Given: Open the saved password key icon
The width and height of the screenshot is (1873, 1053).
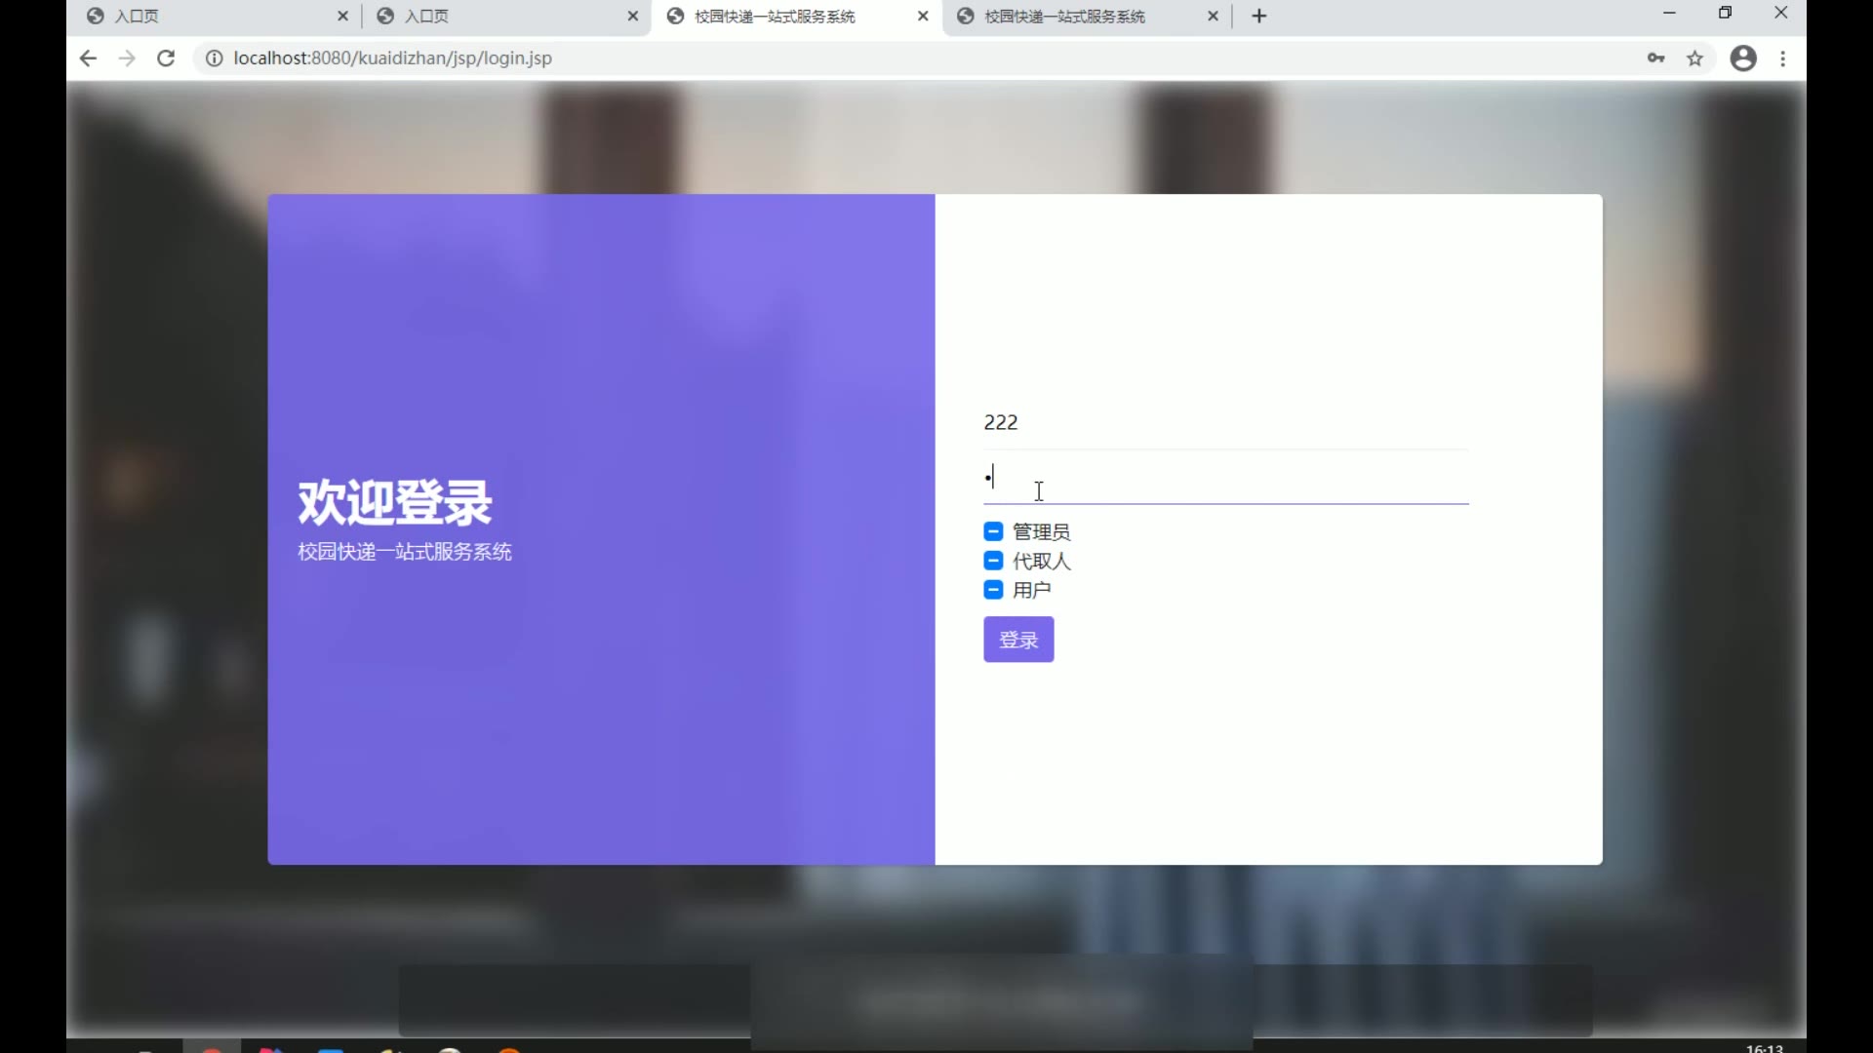Looking at the screenshot, I should 1656,58.
